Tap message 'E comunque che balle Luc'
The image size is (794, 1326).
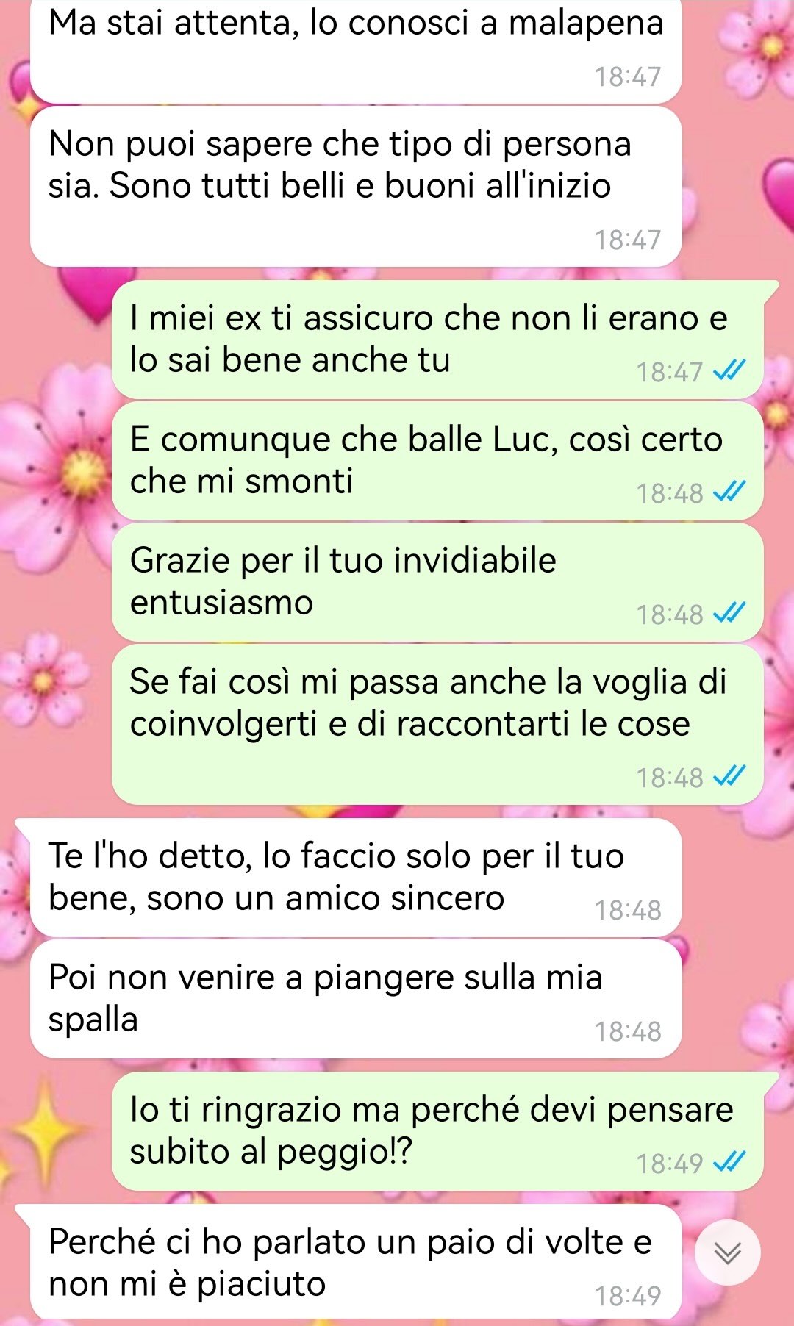click(437, 461)
